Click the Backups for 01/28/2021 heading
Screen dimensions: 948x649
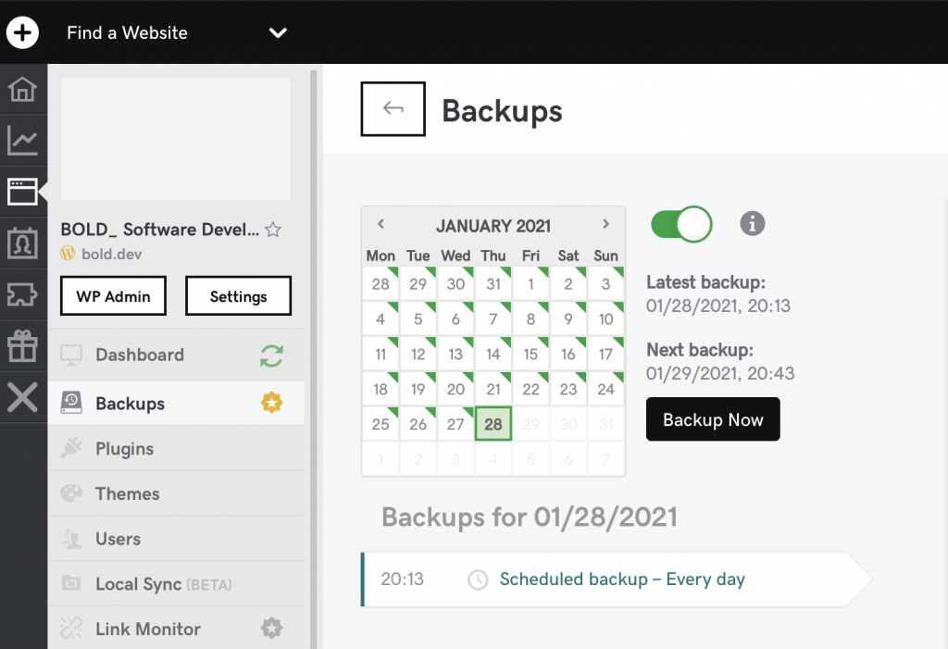click(x=530, y=518)
